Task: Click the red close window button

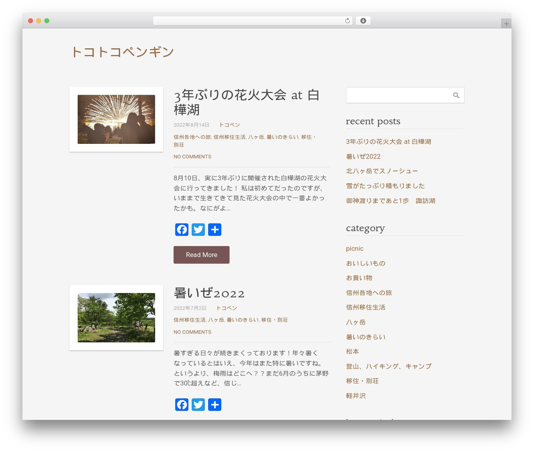Action: point(30,21)
